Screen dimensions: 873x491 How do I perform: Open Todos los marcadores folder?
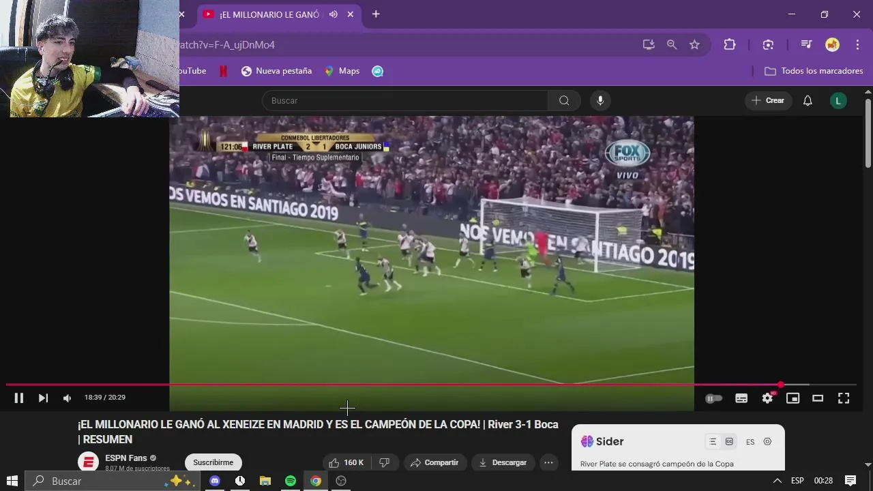(x=814, y=71)
